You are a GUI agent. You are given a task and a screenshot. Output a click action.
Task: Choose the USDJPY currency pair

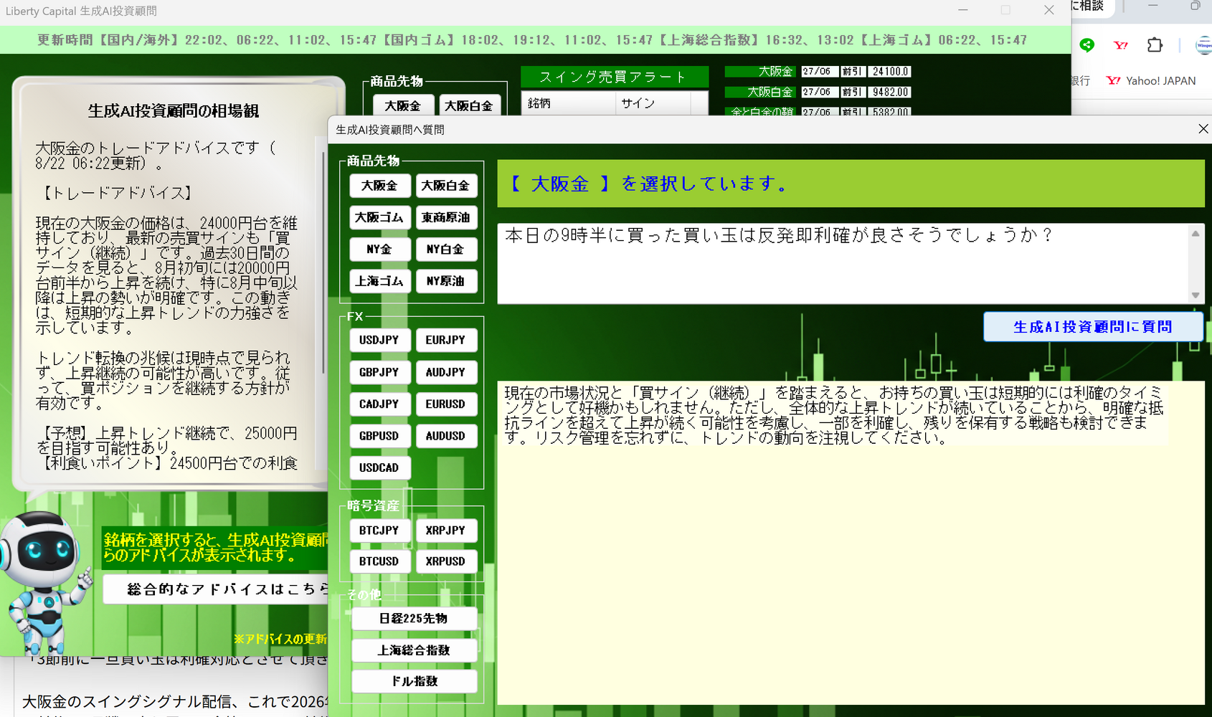(379, 340)
